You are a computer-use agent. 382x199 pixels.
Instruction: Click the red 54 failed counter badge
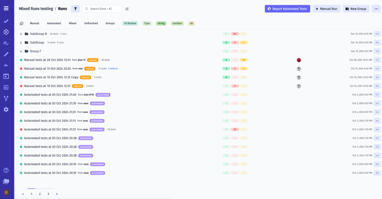pos(235,34)
